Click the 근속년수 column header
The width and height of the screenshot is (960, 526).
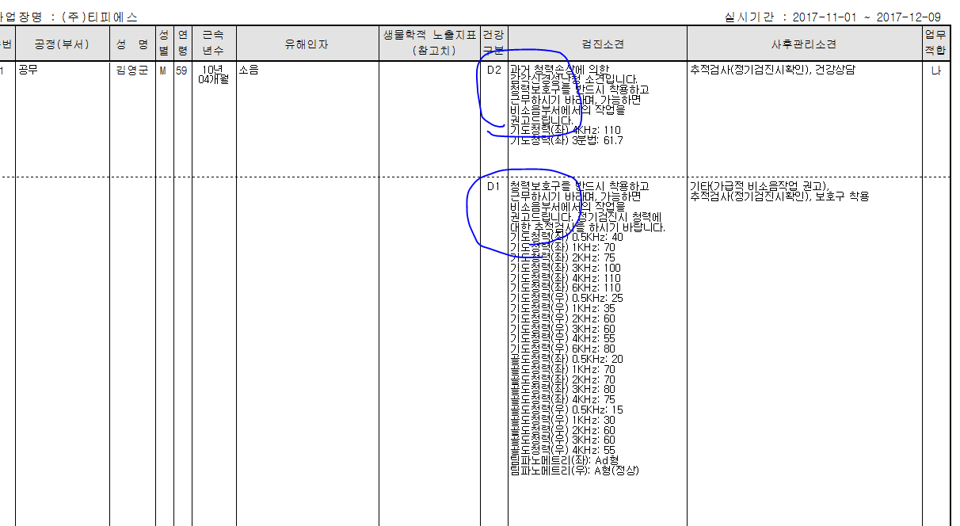pyautogui.click(x=213, y=44)
